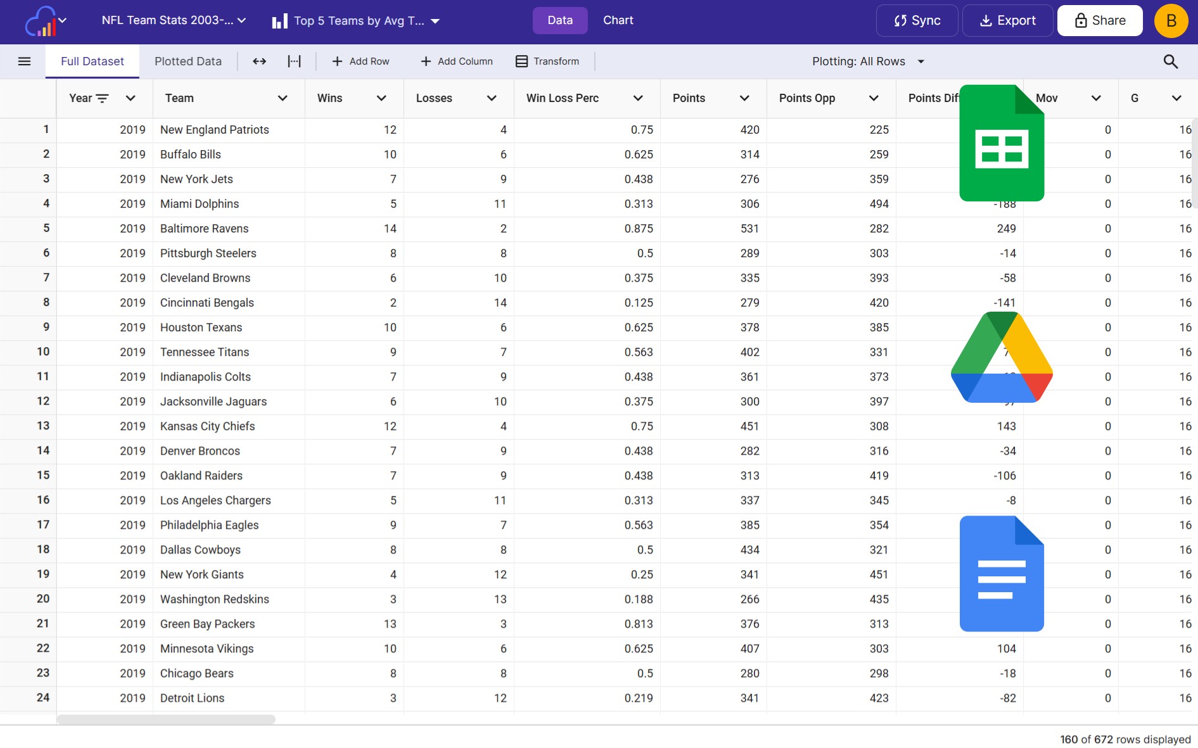Select the Detroit Lions cell
1198x748 pixels.
pyautogui.click(x=229, y=698)
